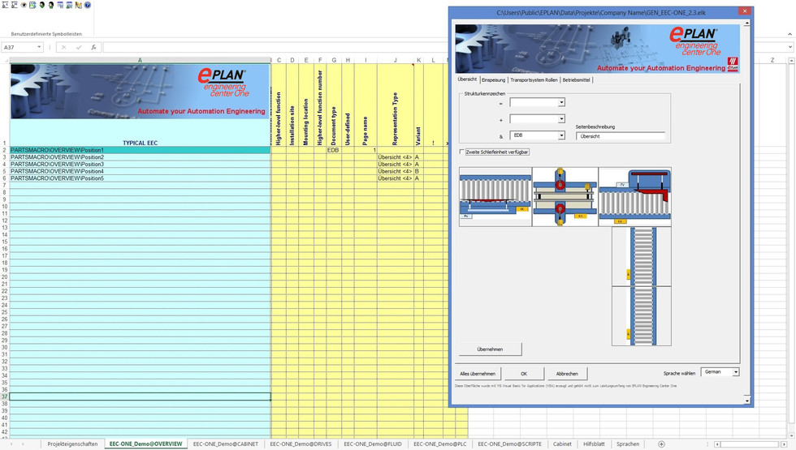Click row 20 header
The width and height of the screenshot is (796, 450).
click(x=5, y=276)
